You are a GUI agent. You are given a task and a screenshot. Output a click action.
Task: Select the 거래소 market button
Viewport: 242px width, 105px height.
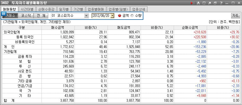(x=11, y=16)
